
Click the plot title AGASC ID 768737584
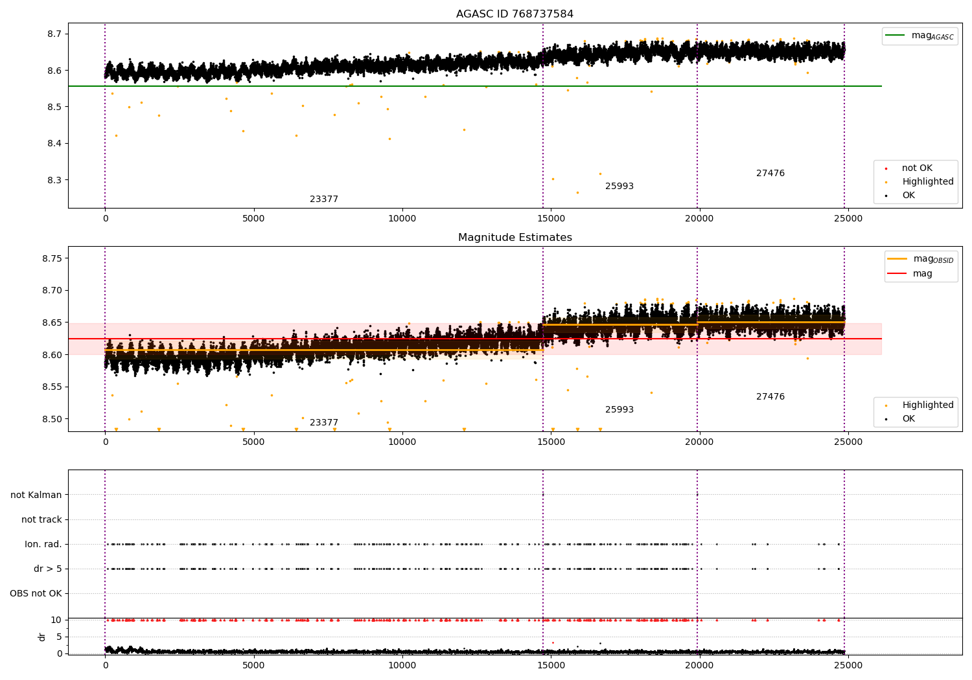click(x=515, y=14)
